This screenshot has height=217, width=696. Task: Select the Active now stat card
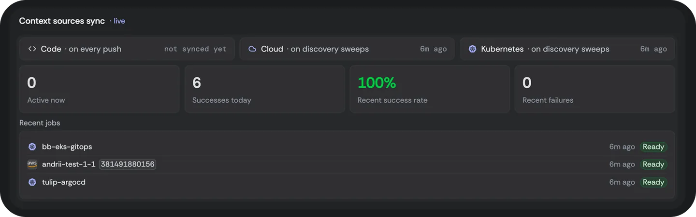[x=100, y=89]
